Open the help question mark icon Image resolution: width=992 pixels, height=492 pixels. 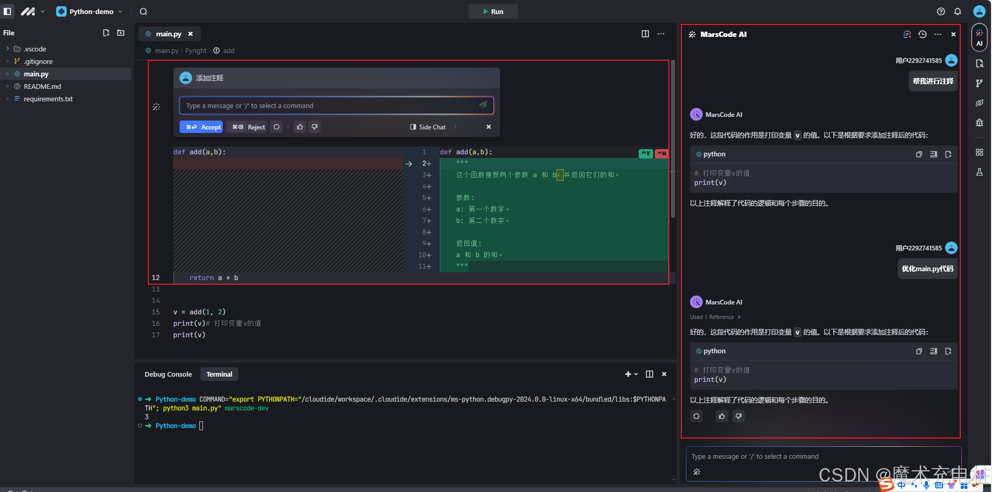pos(941,11)
